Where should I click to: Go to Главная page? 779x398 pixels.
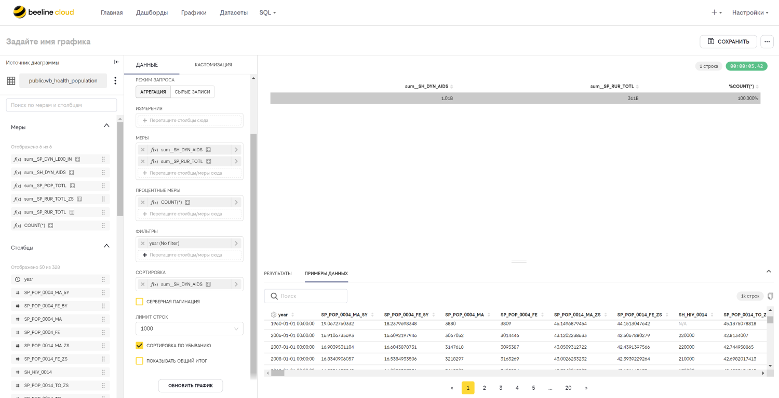pyautogui.click(x=112, y=12)
